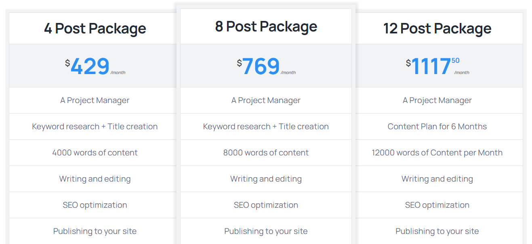The height and width of the screenshot is (244, 532).
Task: Click the $429 per month price
Action: pos(95,66)
